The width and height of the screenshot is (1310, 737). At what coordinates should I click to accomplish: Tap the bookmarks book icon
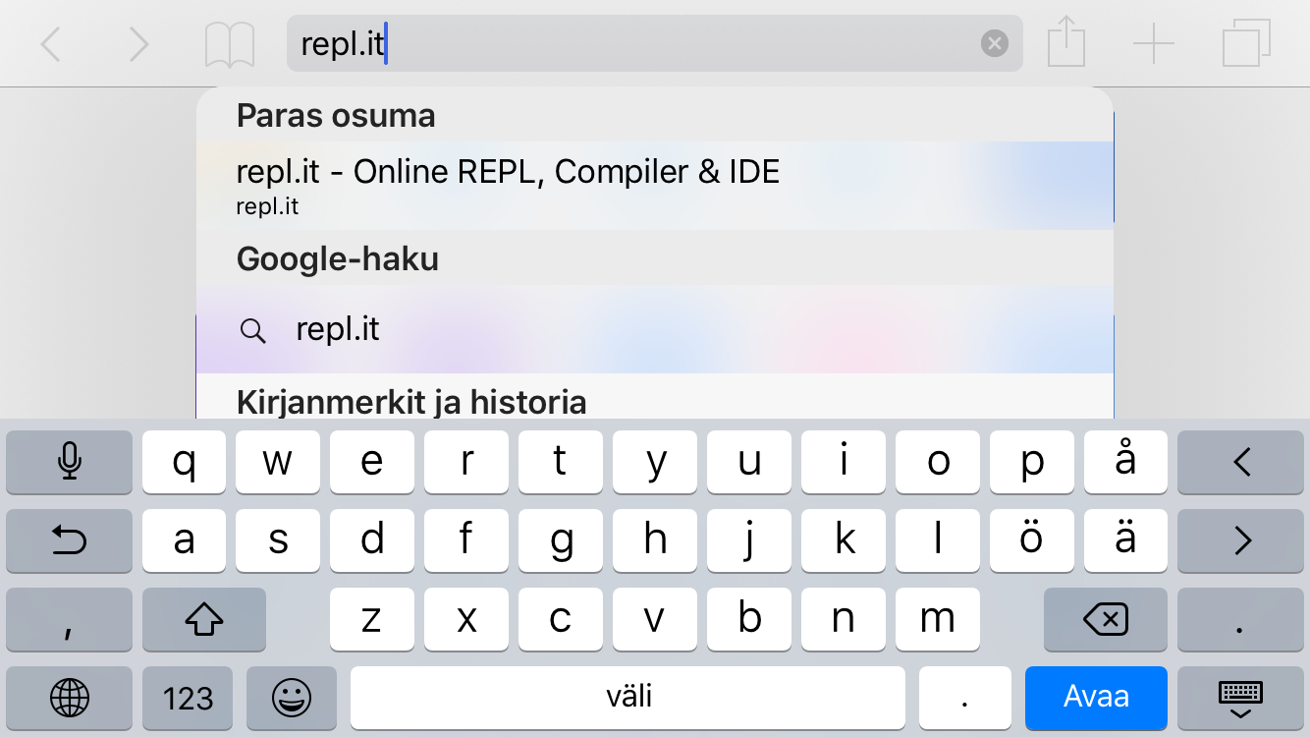[230, 44]
